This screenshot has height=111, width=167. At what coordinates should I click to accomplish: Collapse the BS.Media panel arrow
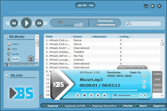(6, 37)
